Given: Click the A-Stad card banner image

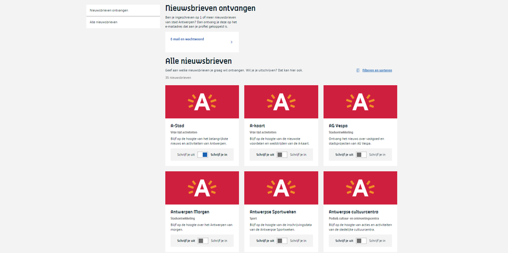Looking at the screenshot, I should point(202,101).
